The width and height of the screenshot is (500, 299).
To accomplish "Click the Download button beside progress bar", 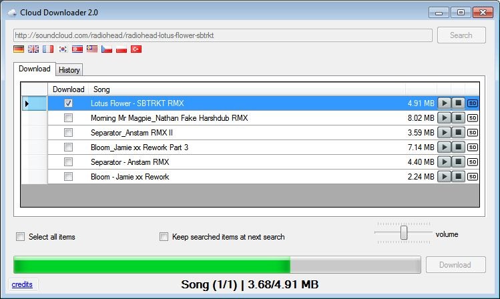I will point(456,265).
